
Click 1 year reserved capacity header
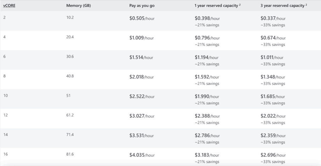(217, 5)
